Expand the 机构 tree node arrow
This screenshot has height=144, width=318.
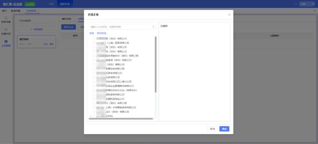(x=91, y=116)
